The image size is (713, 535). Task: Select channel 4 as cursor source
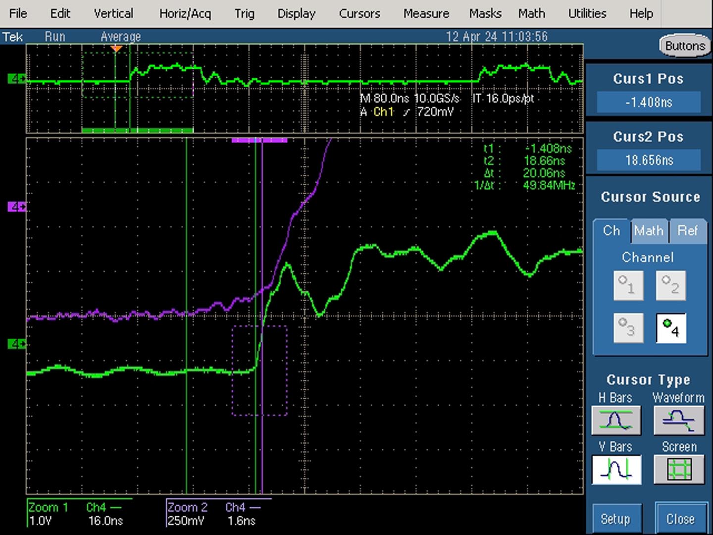point(671,328)
